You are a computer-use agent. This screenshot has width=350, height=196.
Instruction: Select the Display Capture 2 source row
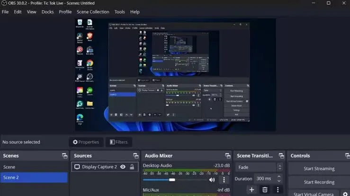click(x=105, y=167)
